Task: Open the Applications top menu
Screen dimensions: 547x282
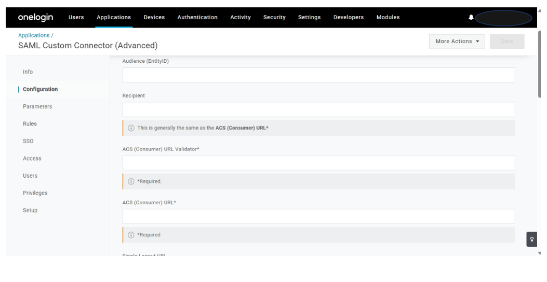Action: pyautogui.click(x=114, y=18)
